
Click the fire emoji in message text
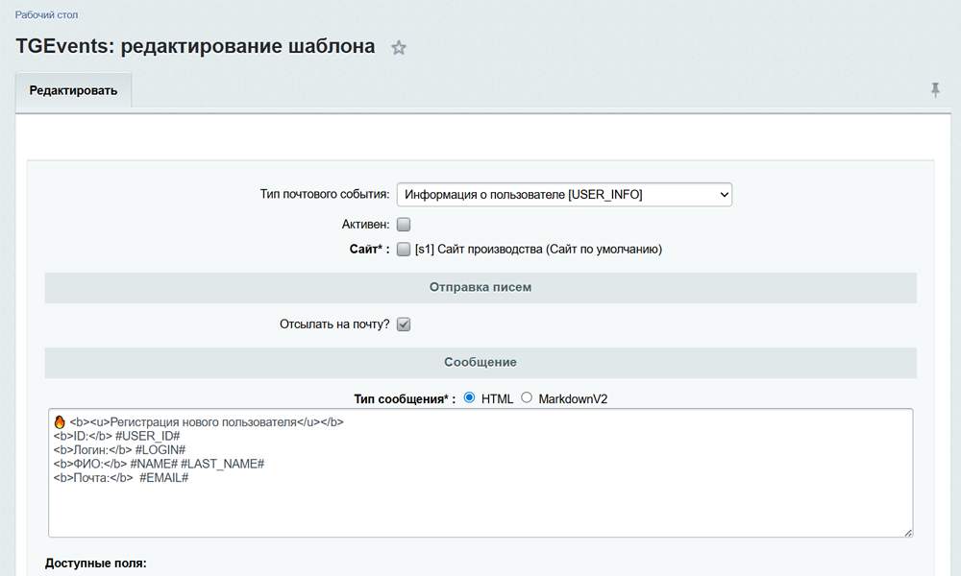point(59,421)
